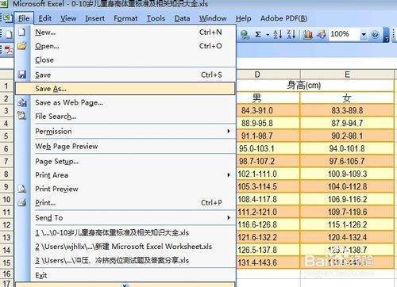397x287 pixels.
Task: Open the Tools menu
Action: coord(156,18)
